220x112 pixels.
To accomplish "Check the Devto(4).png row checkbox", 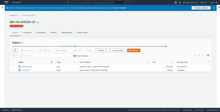I will pos(13,66).
